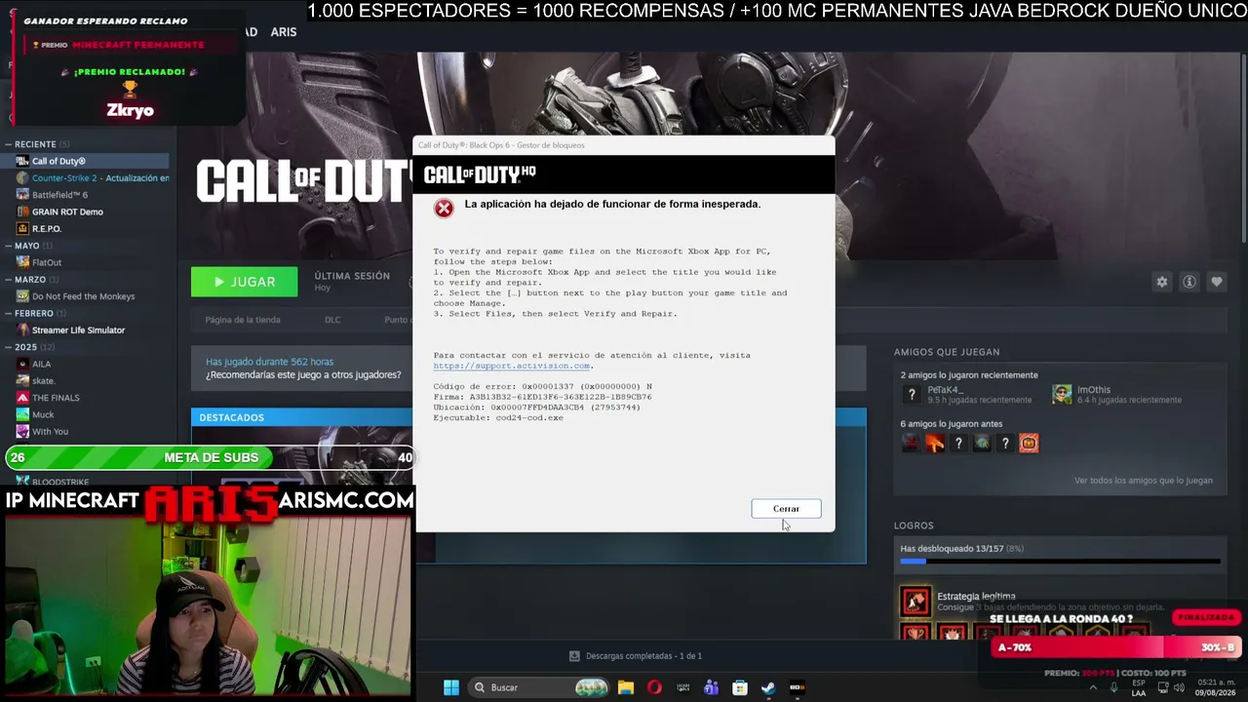Open File Explorer from taskbar
Image resolution: width=1248 pixels, height=702 pixels.
click(626, 687)
